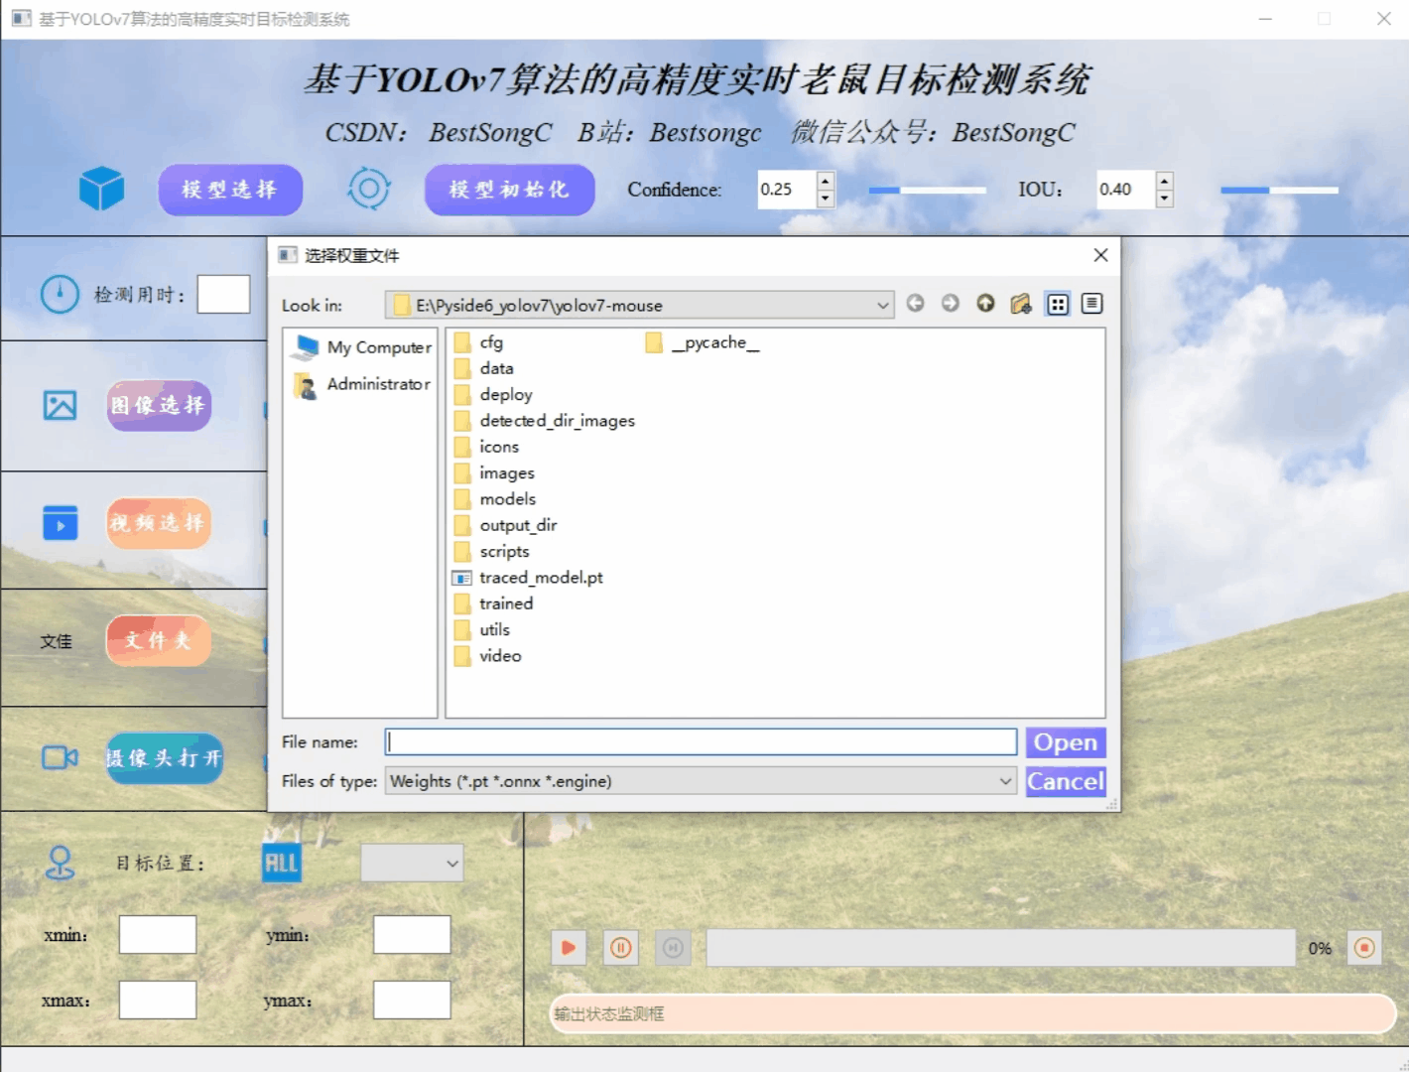Adjust the IOU slider
Viewport: 1409px width, 1072px height.
pos(1279,190)
